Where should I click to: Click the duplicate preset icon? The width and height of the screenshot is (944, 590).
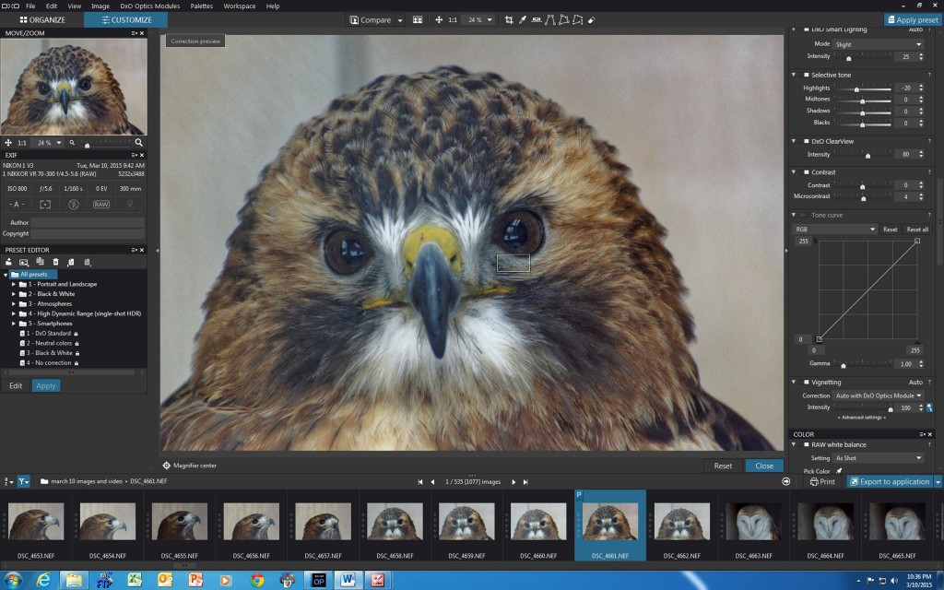tap(40, 262)
